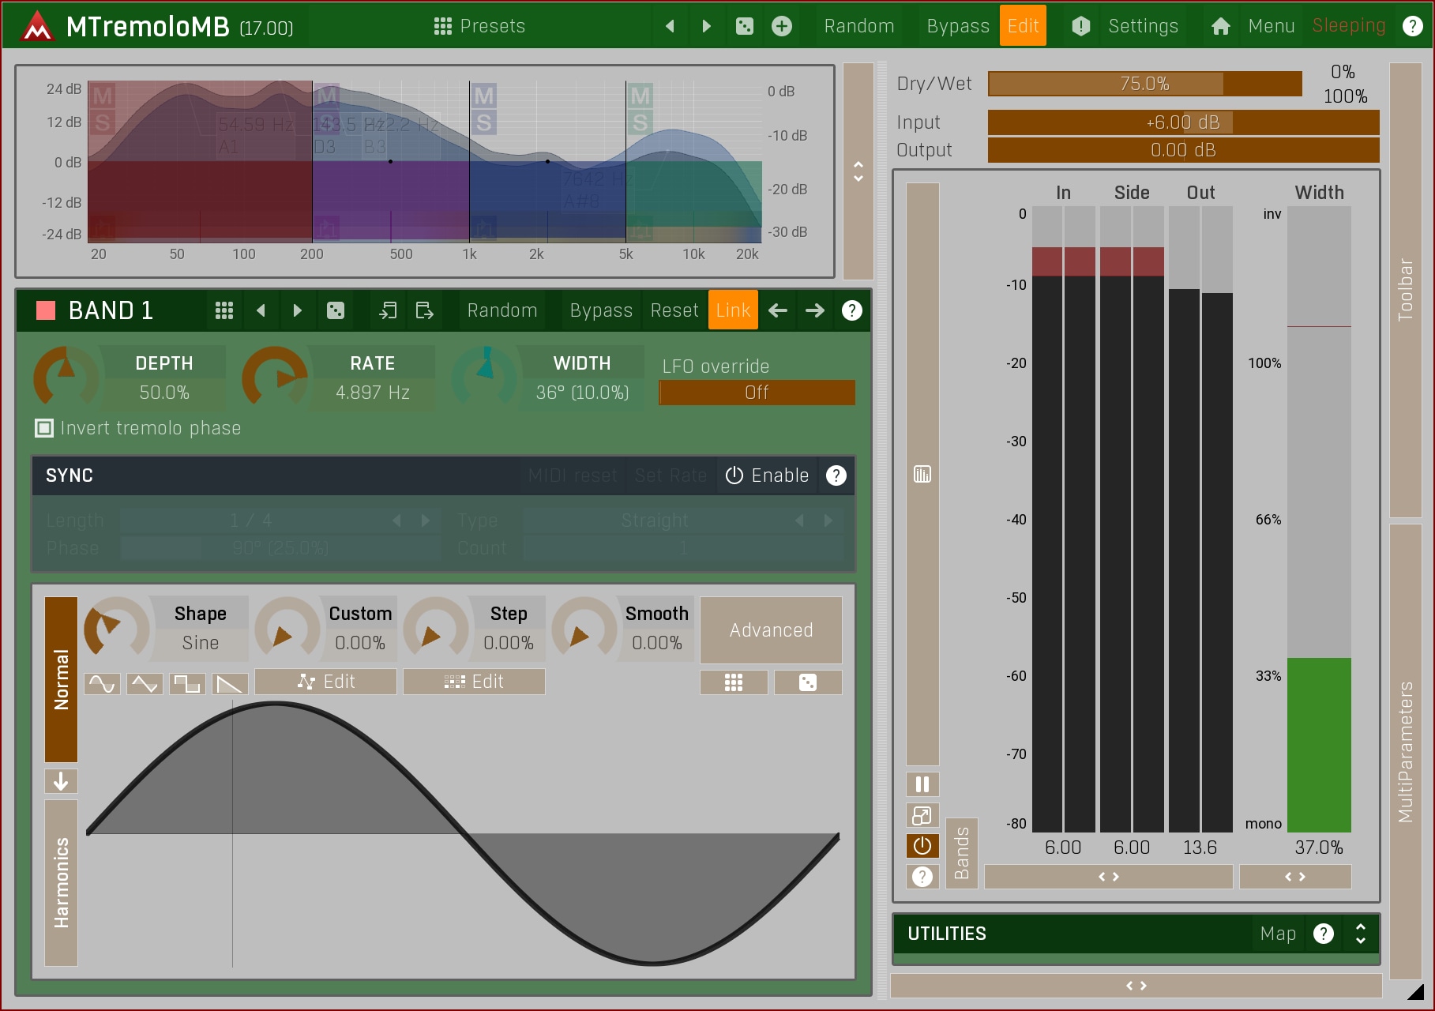Select the triangle wave shape icon

coord(145,683)
